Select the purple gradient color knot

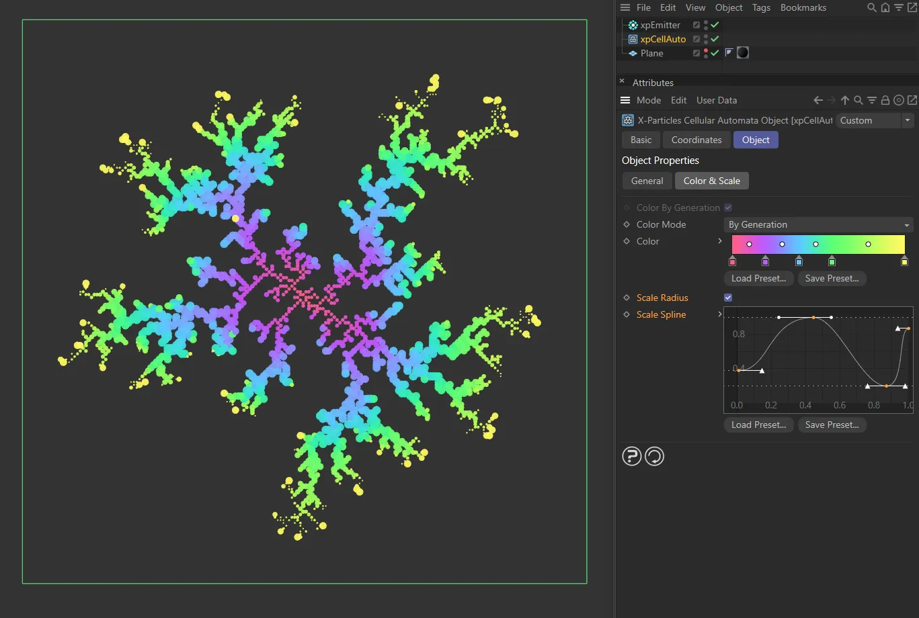(765, 262)
